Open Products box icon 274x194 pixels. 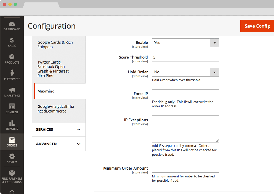[x=12, y=57]
